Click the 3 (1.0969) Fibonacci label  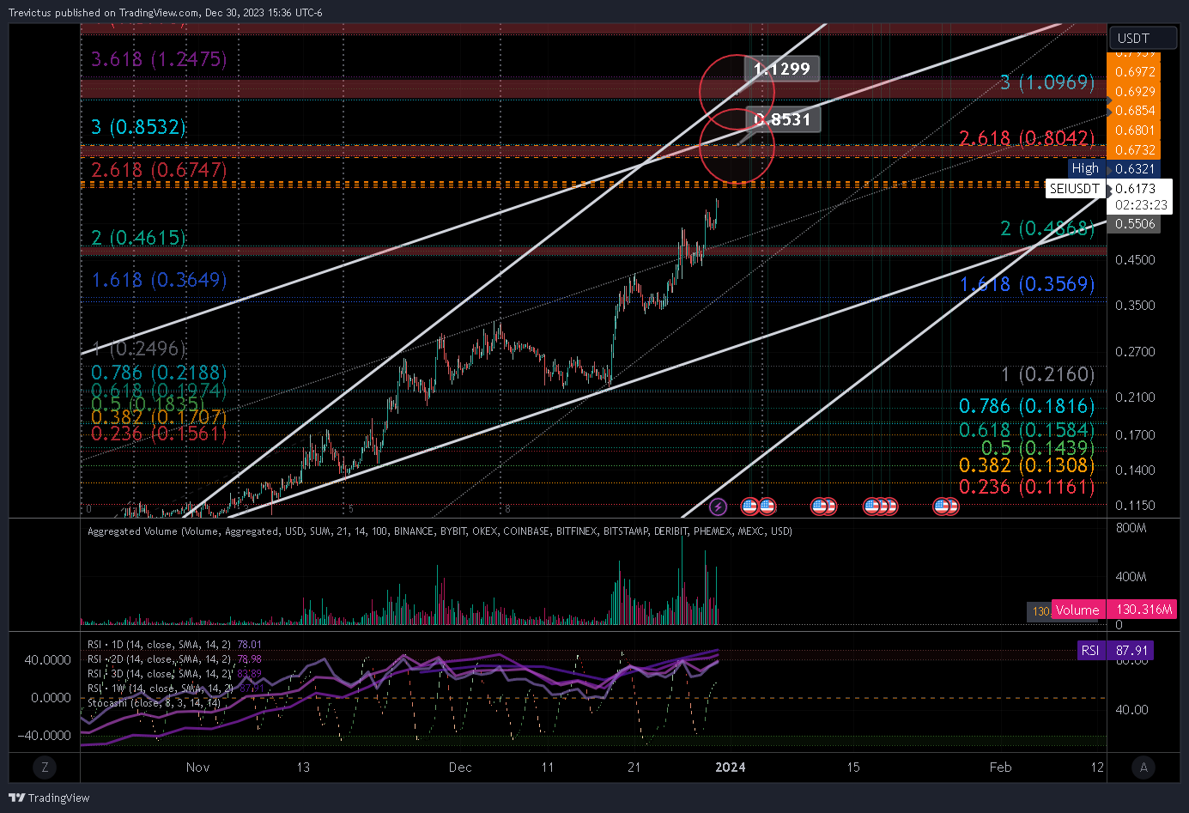point(1047,82)
